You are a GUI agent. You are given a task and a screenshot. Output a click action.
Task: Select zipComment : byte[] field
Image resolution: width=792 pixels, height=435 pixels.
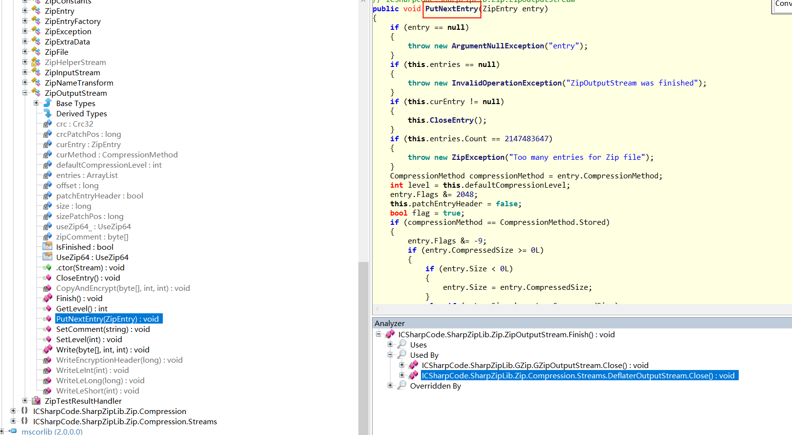pos(92,237)
